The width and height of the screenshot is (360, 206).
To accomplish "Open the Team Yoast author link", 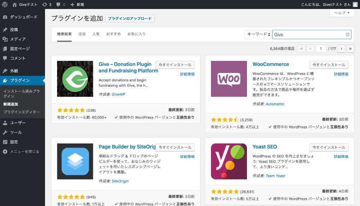I will [275, 176].
